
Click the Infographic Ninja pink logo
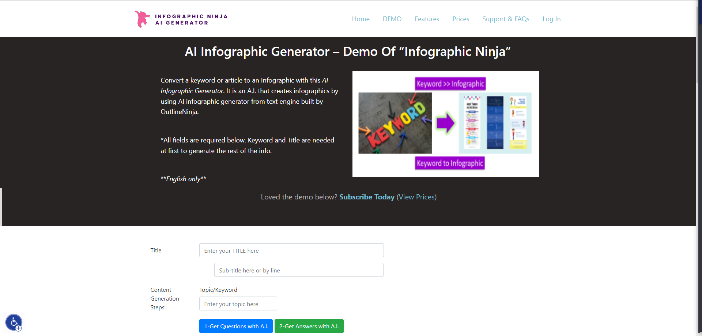(142, 19)
